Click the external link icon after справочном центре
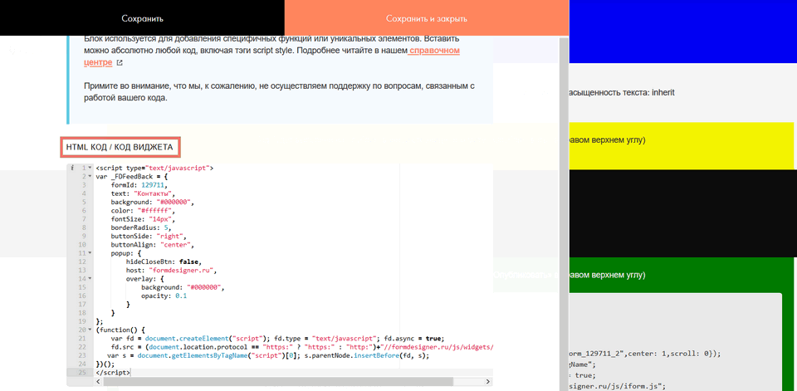 (120, 63)
